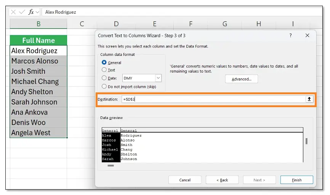The image size is (330, 195).
Task: Click Smith in the data preview
Action: pyautogui.click(x=127, y=145)
